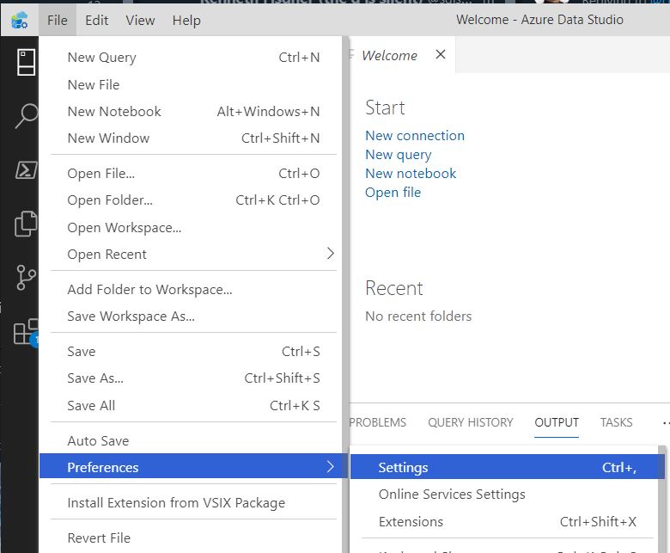
Task: Switch to the Query History tab
Action: point(470,422)
